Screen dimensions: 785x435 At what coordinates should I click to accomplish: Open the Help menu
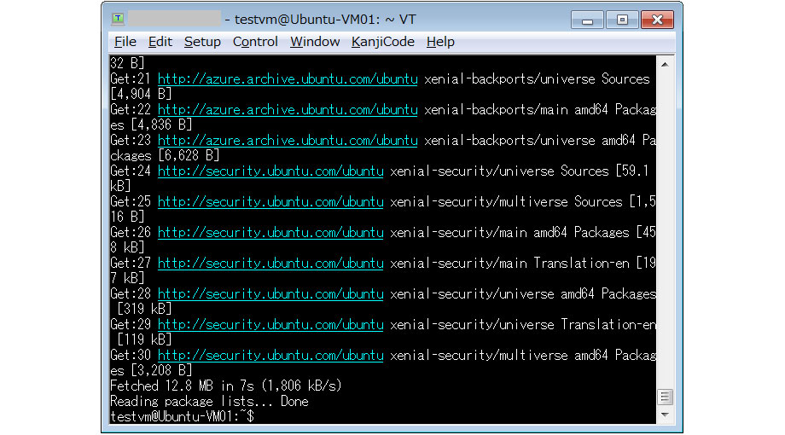click(440, 42)
